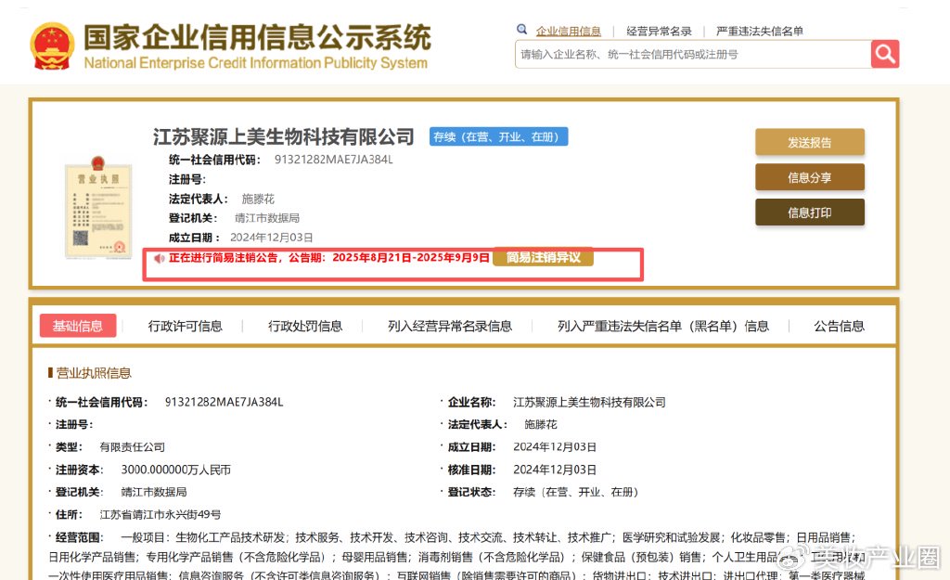Click the 企业名称 value in license section
Screen dimensions: 950x580
coord(589,402)
